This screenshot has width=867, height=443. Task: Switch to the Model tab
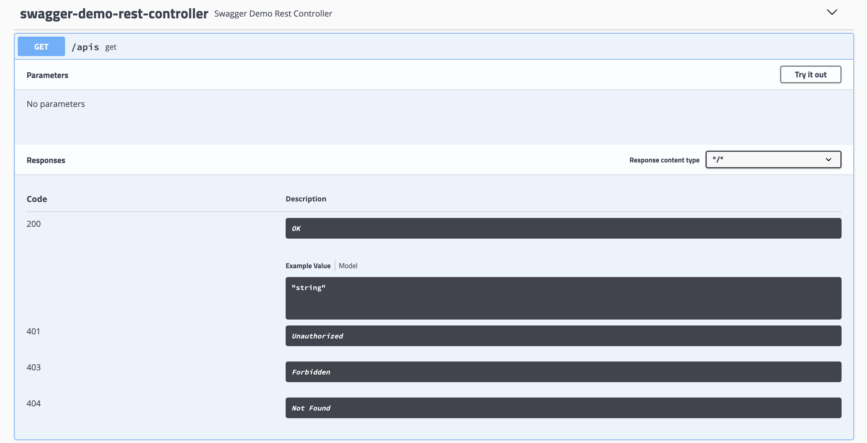coord(348,266)
